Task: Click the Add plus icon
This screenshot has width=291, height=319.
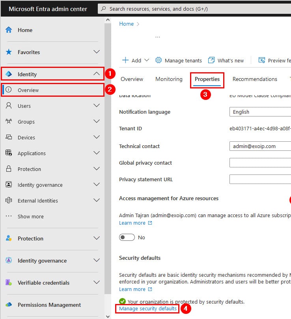Action: tap(125, 60)
